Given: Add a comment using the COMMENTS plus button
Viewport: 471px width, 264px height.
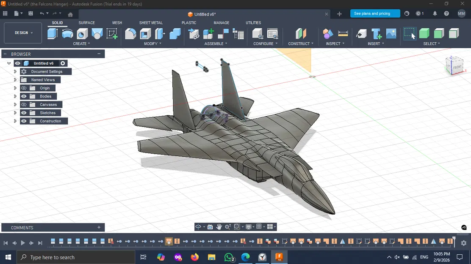Looking at the screenshot, I should click(99, 227).
